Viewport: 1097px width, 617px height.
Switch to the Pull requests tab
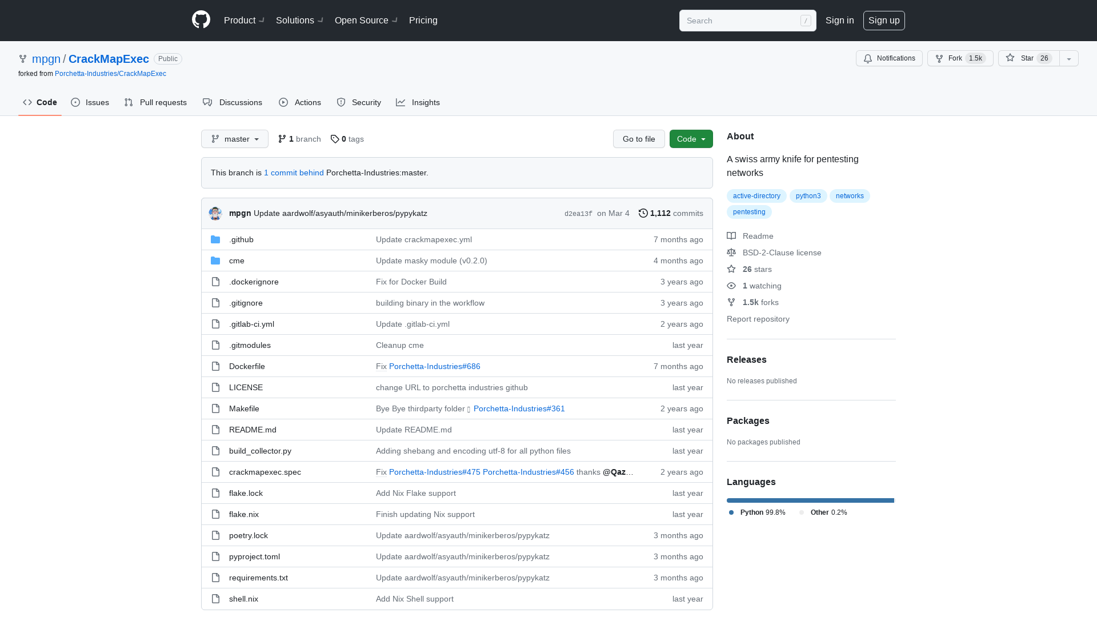155,102
